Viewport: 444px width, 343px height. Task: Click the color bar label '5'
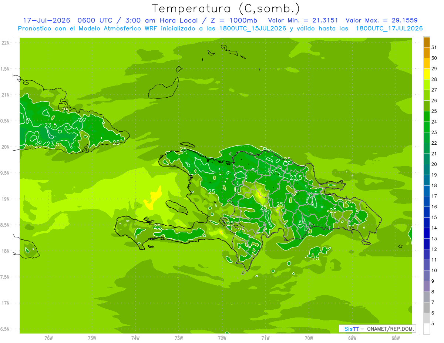click(433, 324)
